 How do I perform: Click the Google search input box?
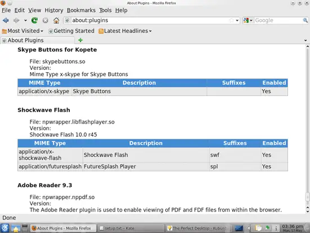pyautogui.click(x=278, y=20)
